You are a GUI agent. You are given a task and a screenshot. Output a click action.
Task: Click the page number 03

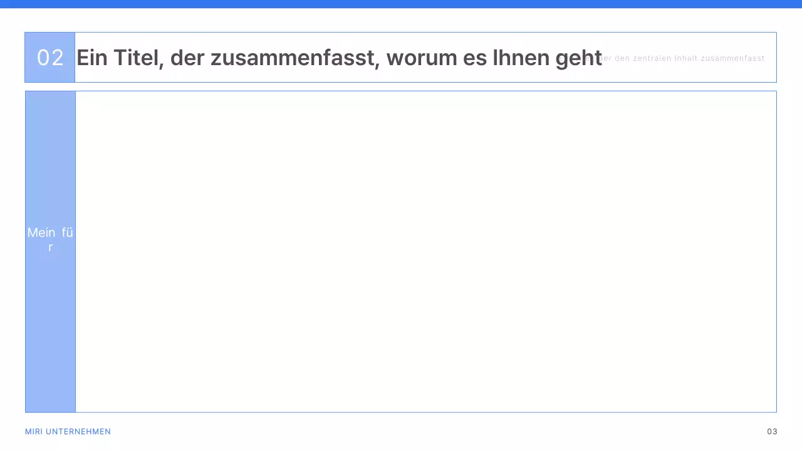[772, 432]
